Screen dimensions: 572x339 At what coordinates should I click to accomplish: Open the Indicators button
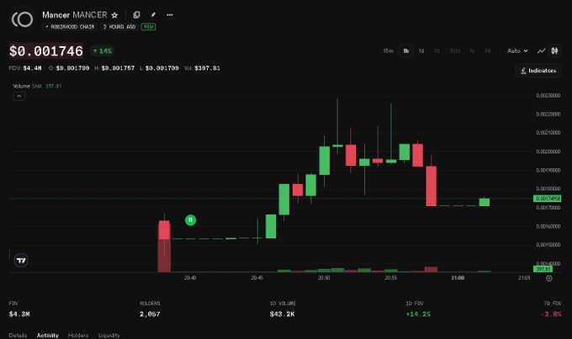538,71
